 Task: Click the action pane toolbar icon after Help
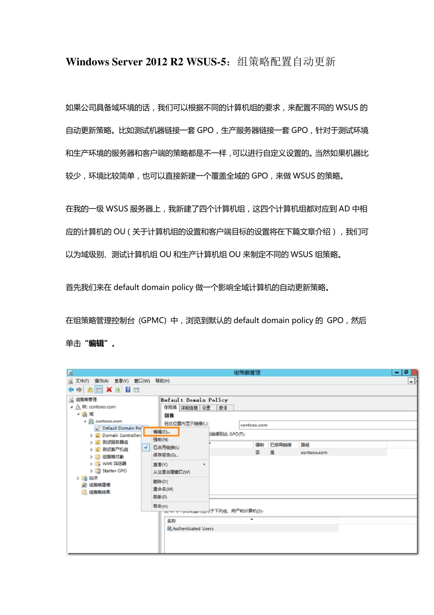(x=136, y=389)
